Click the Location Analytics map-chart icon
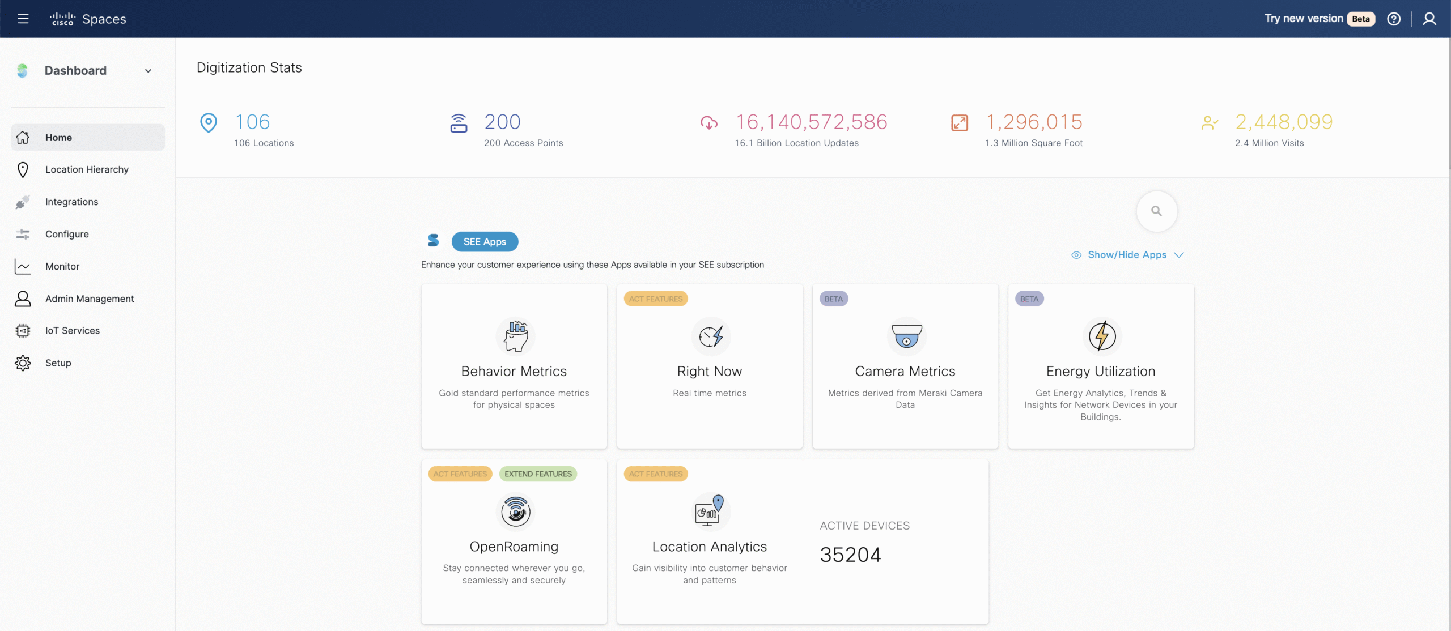This screenshot has height=631, width=1451. click(711, 511)
